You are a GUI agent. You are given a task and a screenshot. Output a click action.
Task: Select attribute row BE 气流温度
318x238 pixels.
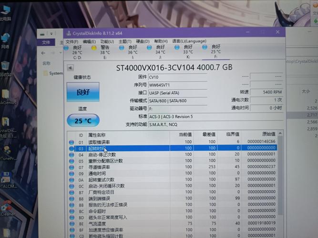click(173, 224)
